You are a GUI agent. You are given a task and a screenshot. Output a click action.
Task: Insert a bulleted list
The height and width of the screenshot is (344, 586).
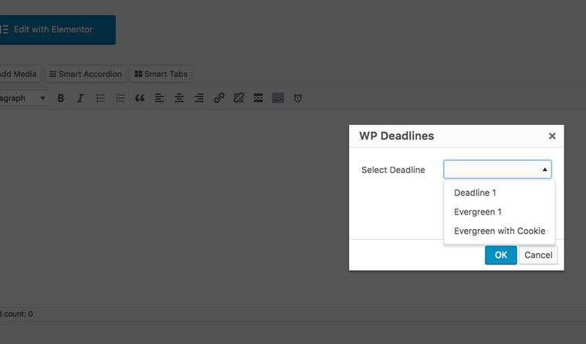pyautogui.click(x=100, y=98)
